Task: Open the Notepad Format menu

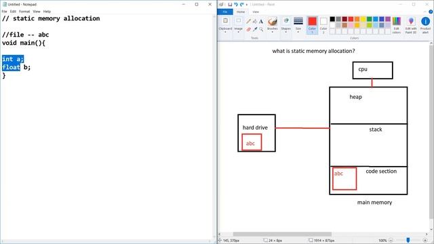Action: (x=24, y=12)
